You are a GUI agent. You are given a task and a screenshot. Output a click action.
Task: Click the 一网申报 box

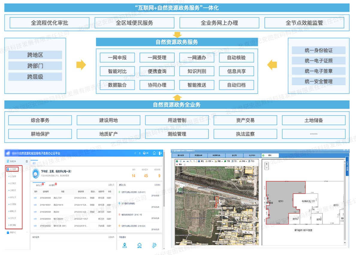pos(117,58)
